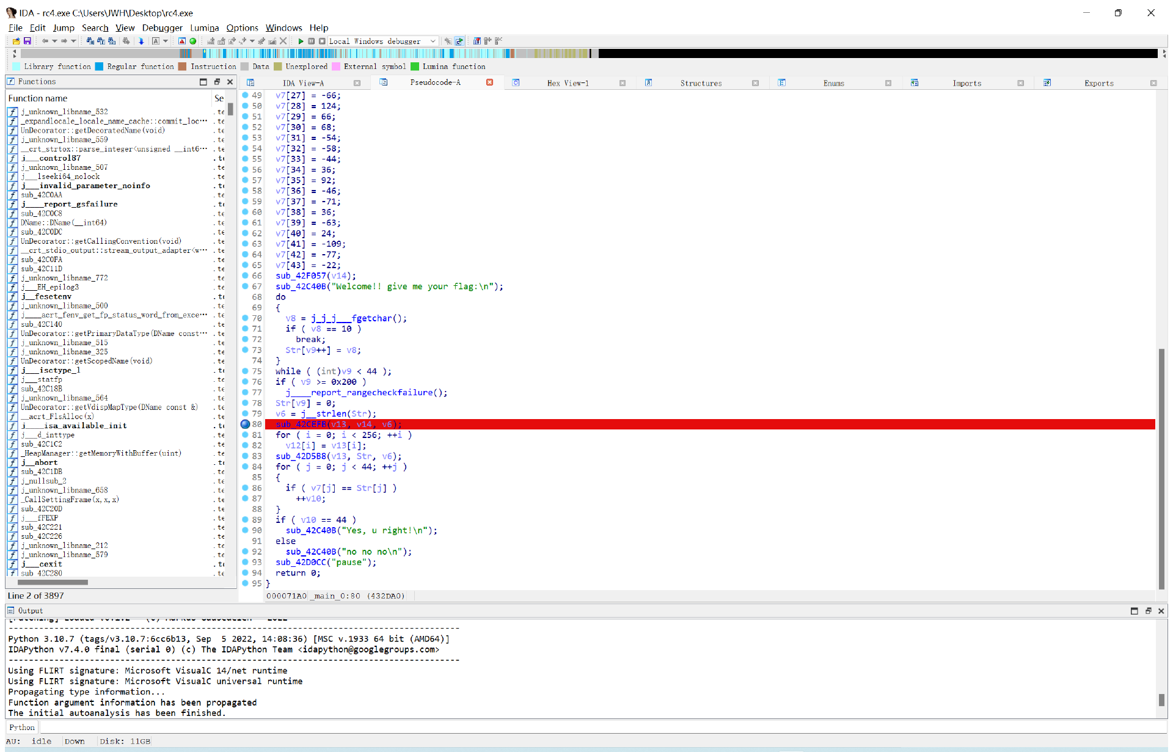Viewport: 1173px width, 752px height.
Task: Open the Search menu
Action: (x=95, y=27)
